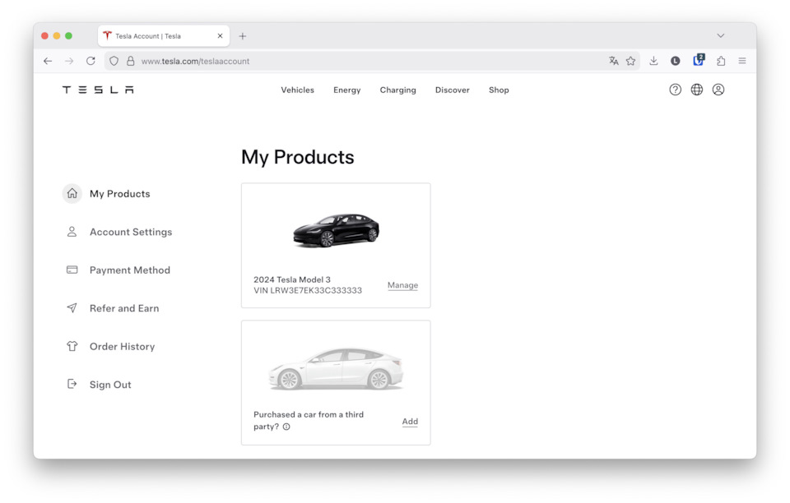Click the browser forward arrow
This screenshot has height=503, width=790.
point(69,61)
